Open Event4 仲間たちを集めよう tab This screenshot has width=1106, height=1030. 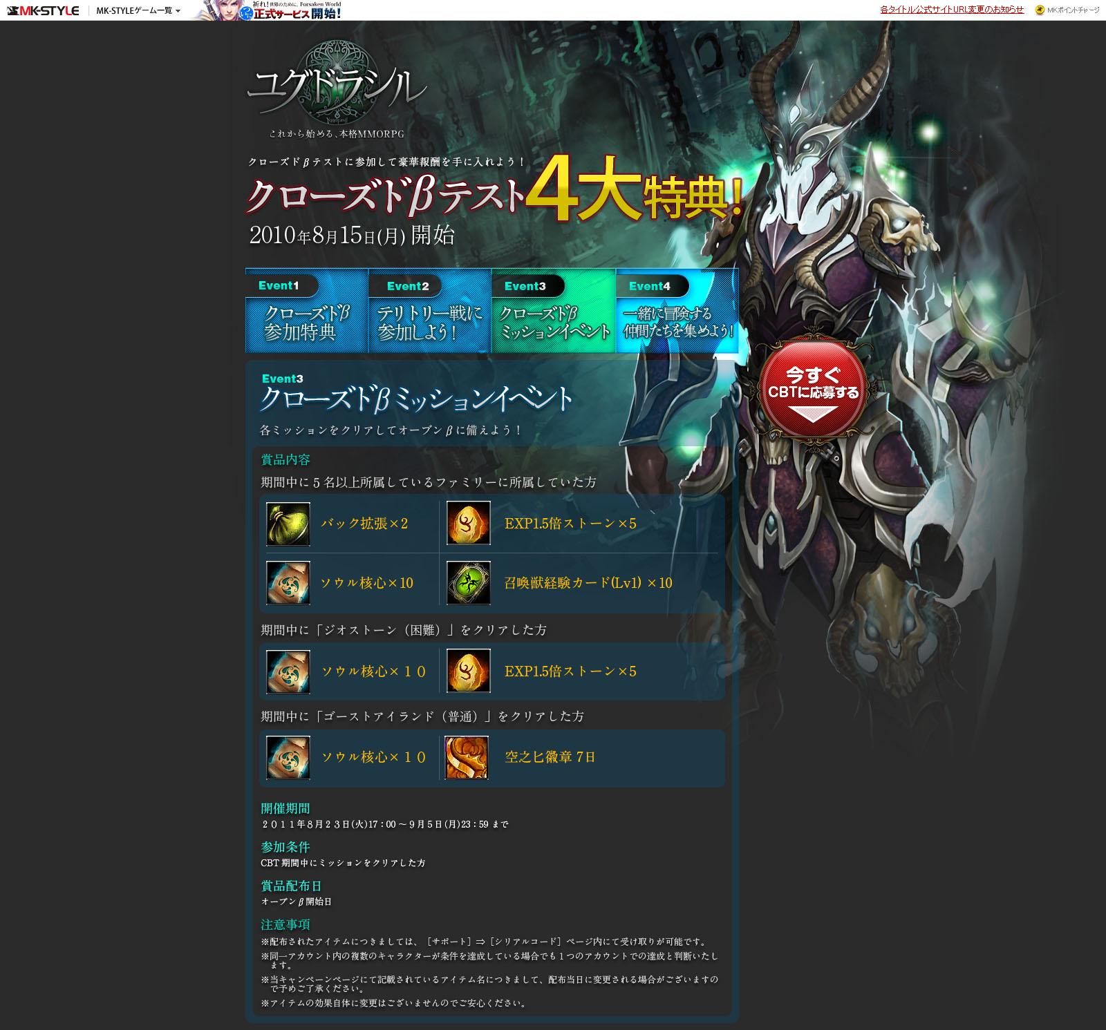[x=677, y=311]
